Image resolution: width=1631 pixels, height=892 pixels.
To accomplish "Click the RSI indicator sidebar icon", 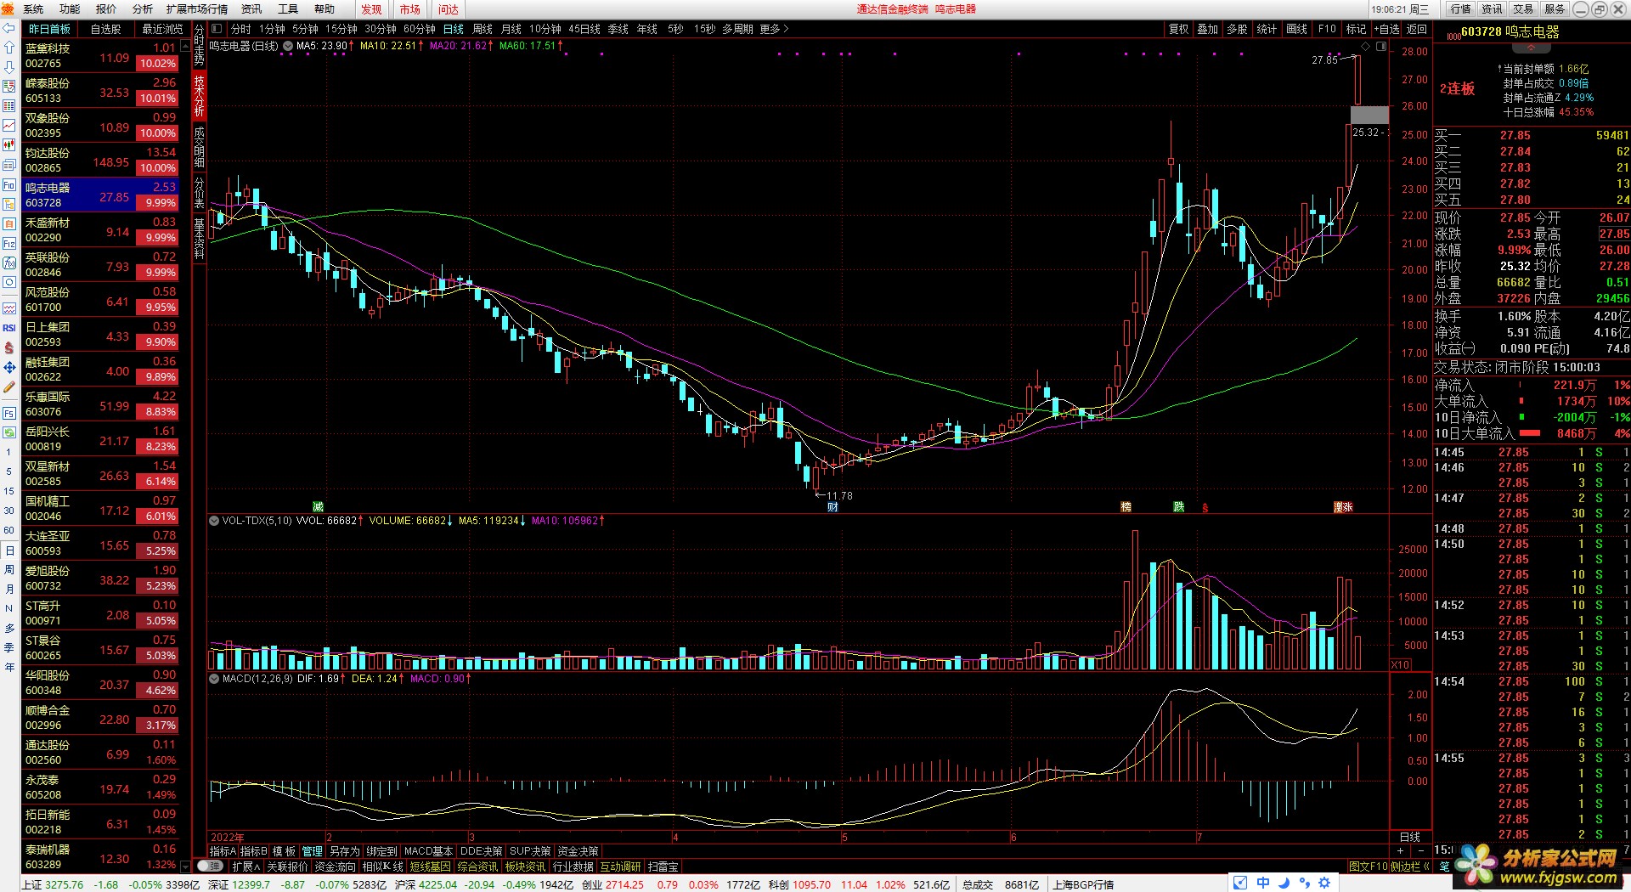I will [9, 328].
